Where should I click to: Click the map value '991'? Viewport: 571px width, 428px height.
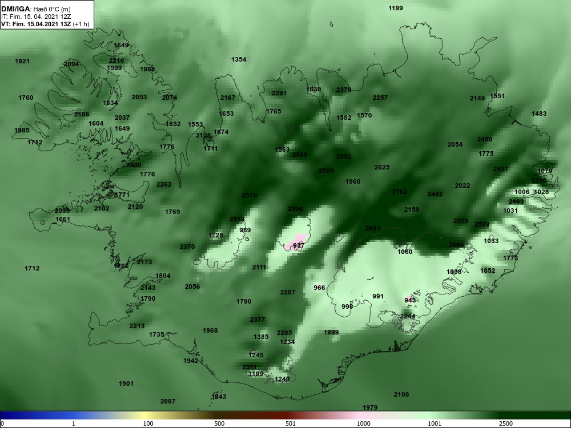[x=378, y=297]
